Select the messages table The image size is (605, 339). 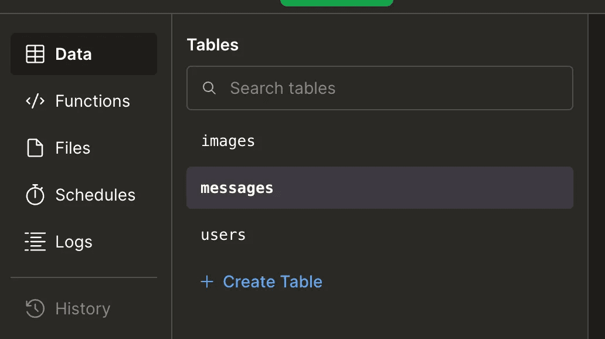237,188
